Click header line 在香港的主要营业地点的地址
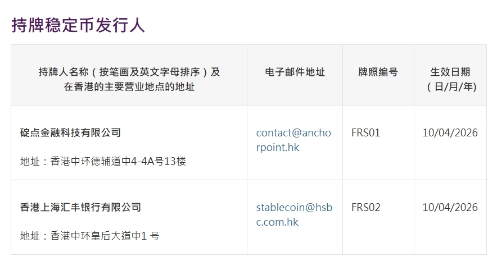Image resolution: width=497 pixels, height=275 pixels. coord(129,87)
